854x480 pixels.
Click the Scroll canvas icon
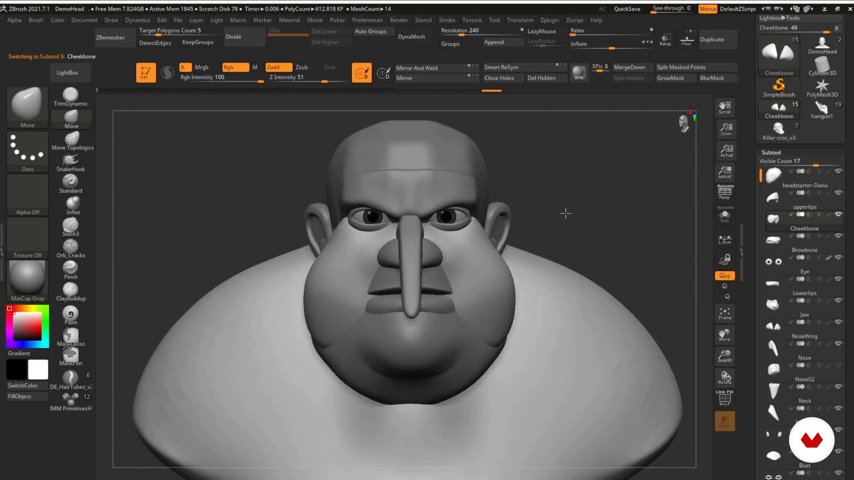point(725,108)
